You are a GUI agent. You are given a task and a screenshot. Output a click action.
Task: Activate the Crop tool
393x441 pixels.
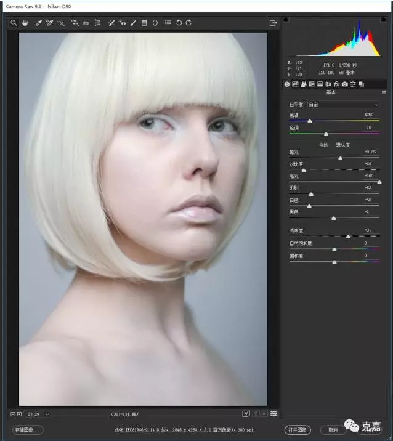[74, 23]
